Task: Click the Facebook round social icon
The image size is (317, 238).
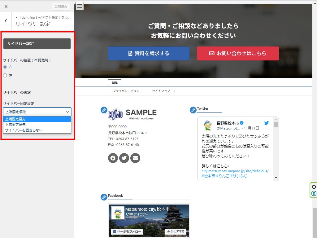Action: (x=113, y=158)
